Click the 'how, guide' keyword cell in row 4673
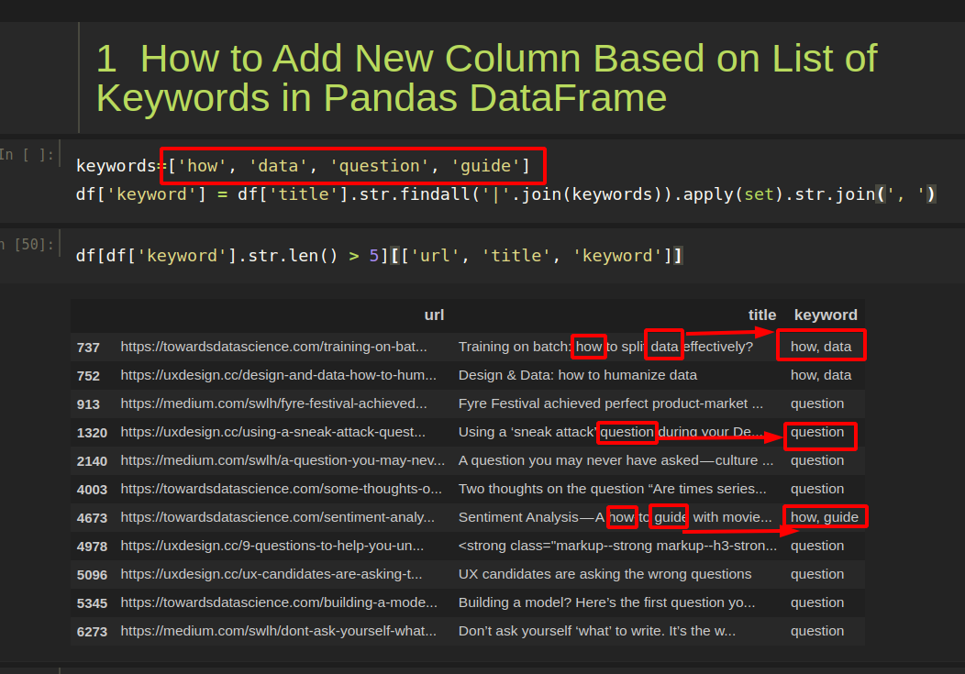This screenshot has height=674, width=965. click(x=825, y=517)
